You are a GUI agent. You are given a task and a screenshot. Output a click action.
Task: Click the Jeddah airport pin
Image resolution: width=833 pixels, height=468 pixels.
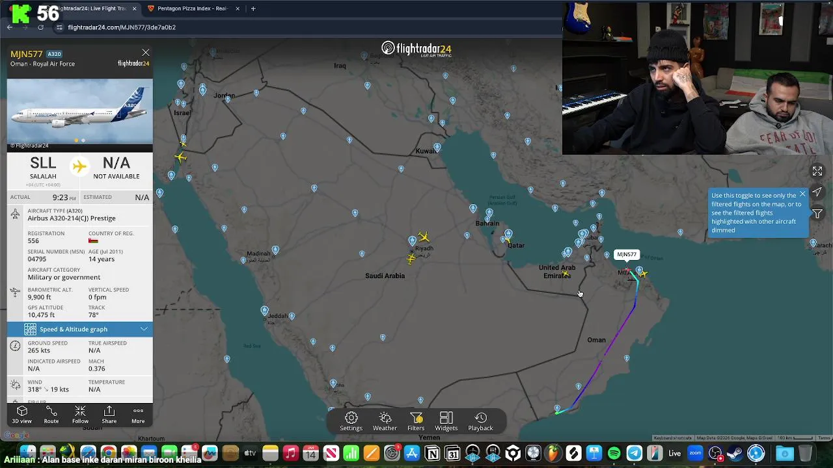pos(264,311)
